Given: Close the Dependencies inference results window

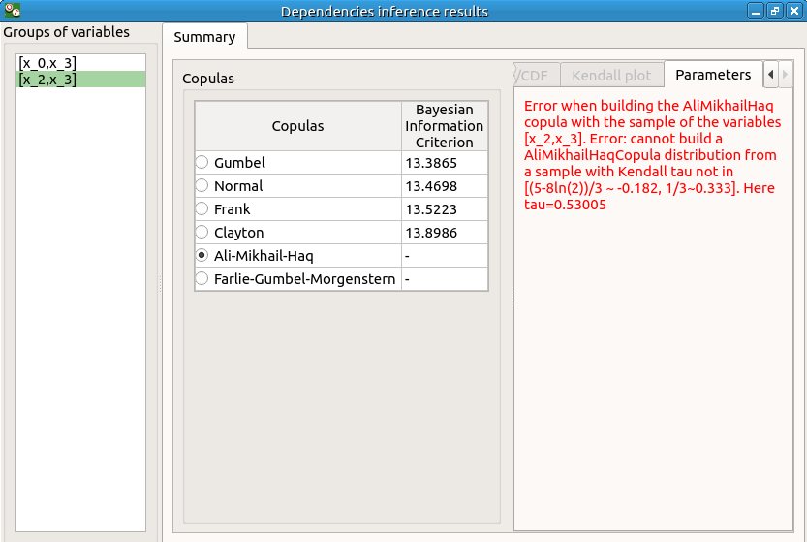Looking at the screenshot, I should pos(793,12).
